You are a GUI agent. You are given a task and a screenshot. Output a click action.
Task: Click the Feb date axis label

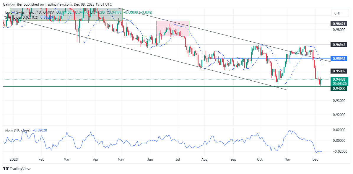(41, 159)
